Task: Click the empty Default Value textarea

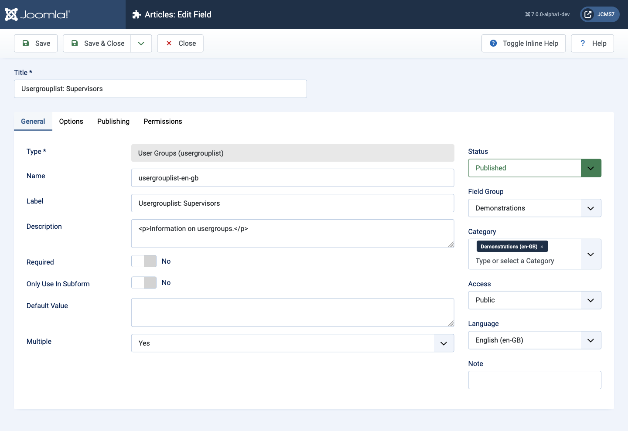Action: (293, 312)
